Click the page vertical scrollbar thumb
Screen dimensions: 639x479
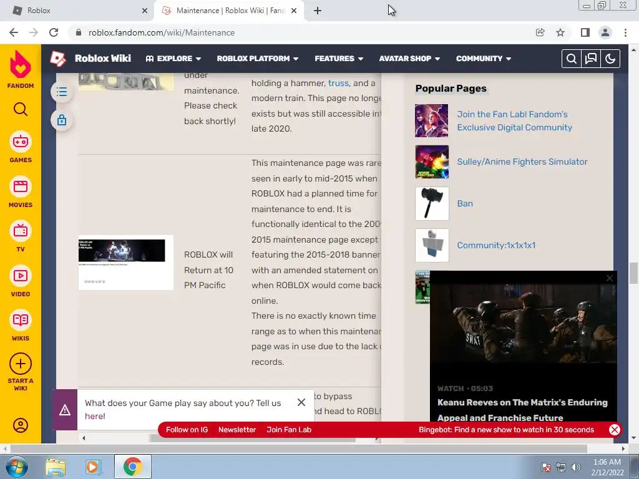click(x=633, y=273)
